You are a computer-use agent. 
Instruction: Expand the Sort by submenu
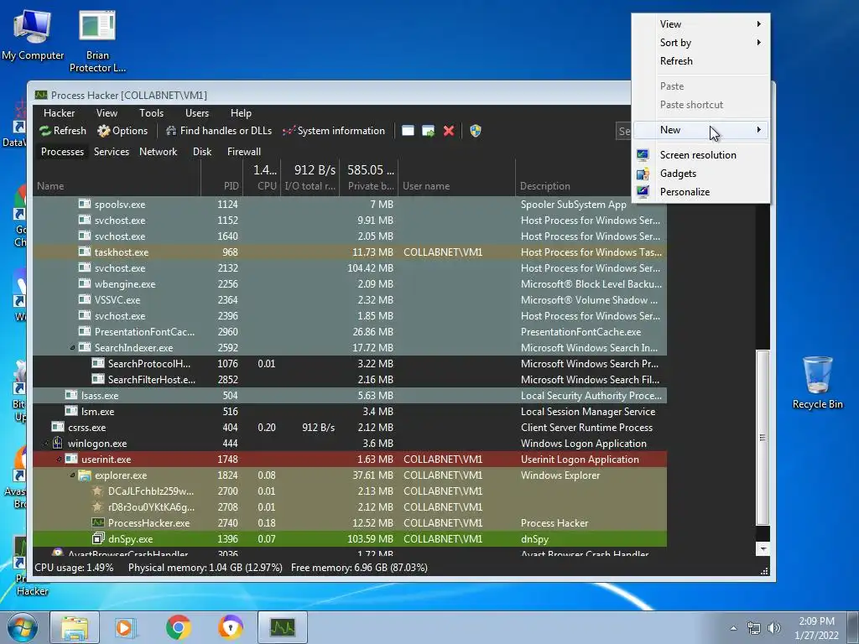pos(701,43)
